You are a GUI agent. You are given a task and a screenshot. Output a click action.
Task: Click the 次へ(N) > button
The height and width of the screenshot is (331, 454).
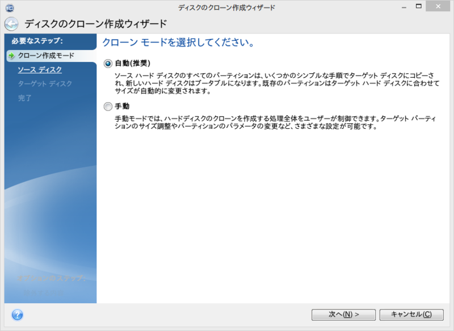[344, 315]
